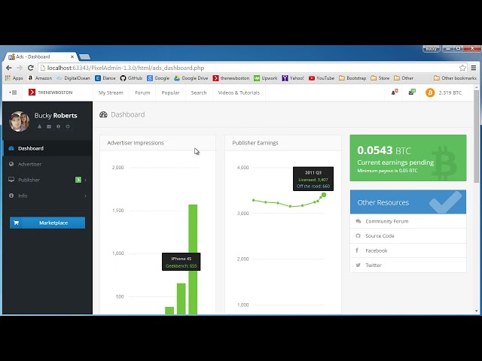482x361 pixels.
Task: Click the orange Bitcoin balance icon
Action: click(x=430, y=93)
